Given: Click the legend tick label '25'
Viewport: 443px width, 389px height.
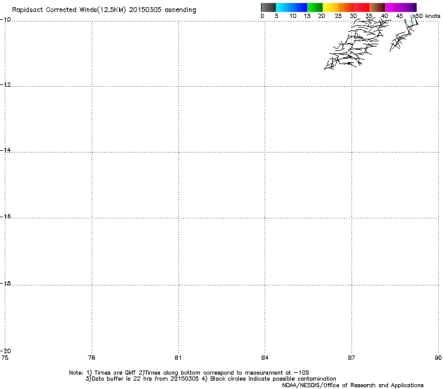Looking at the screenshot, I should click(x=338, y=16).
